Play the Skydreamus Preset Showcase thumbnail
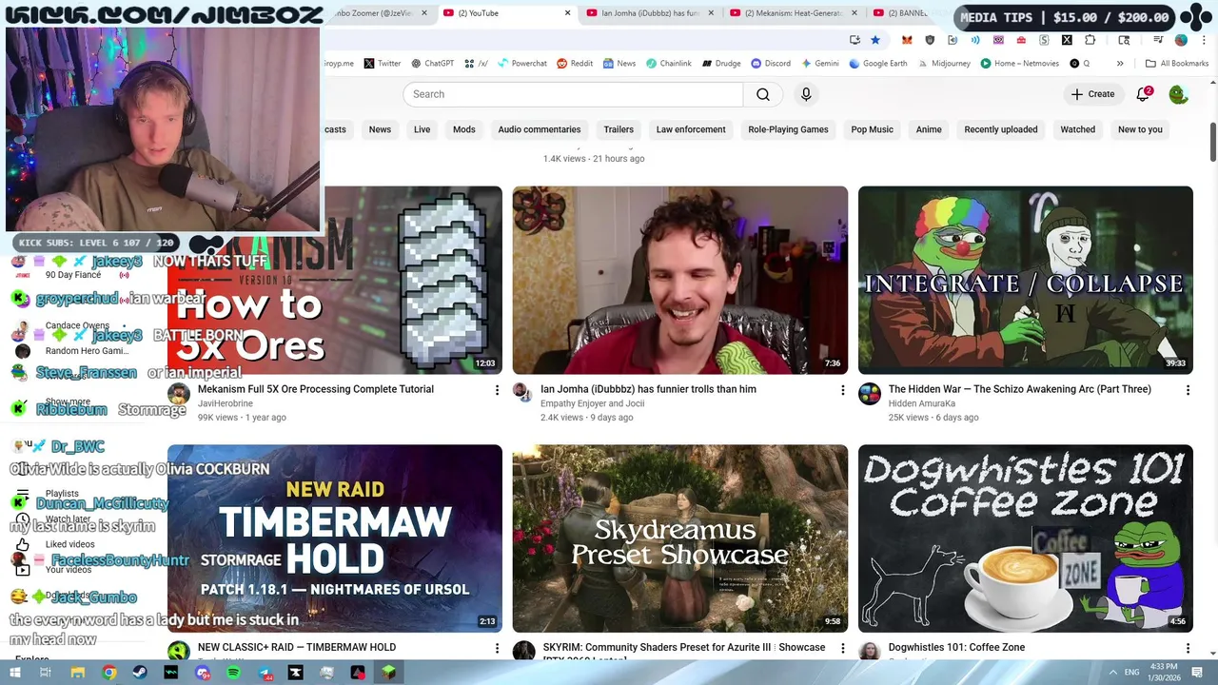This screenshot has width=1218, height=685. point(679,538)
